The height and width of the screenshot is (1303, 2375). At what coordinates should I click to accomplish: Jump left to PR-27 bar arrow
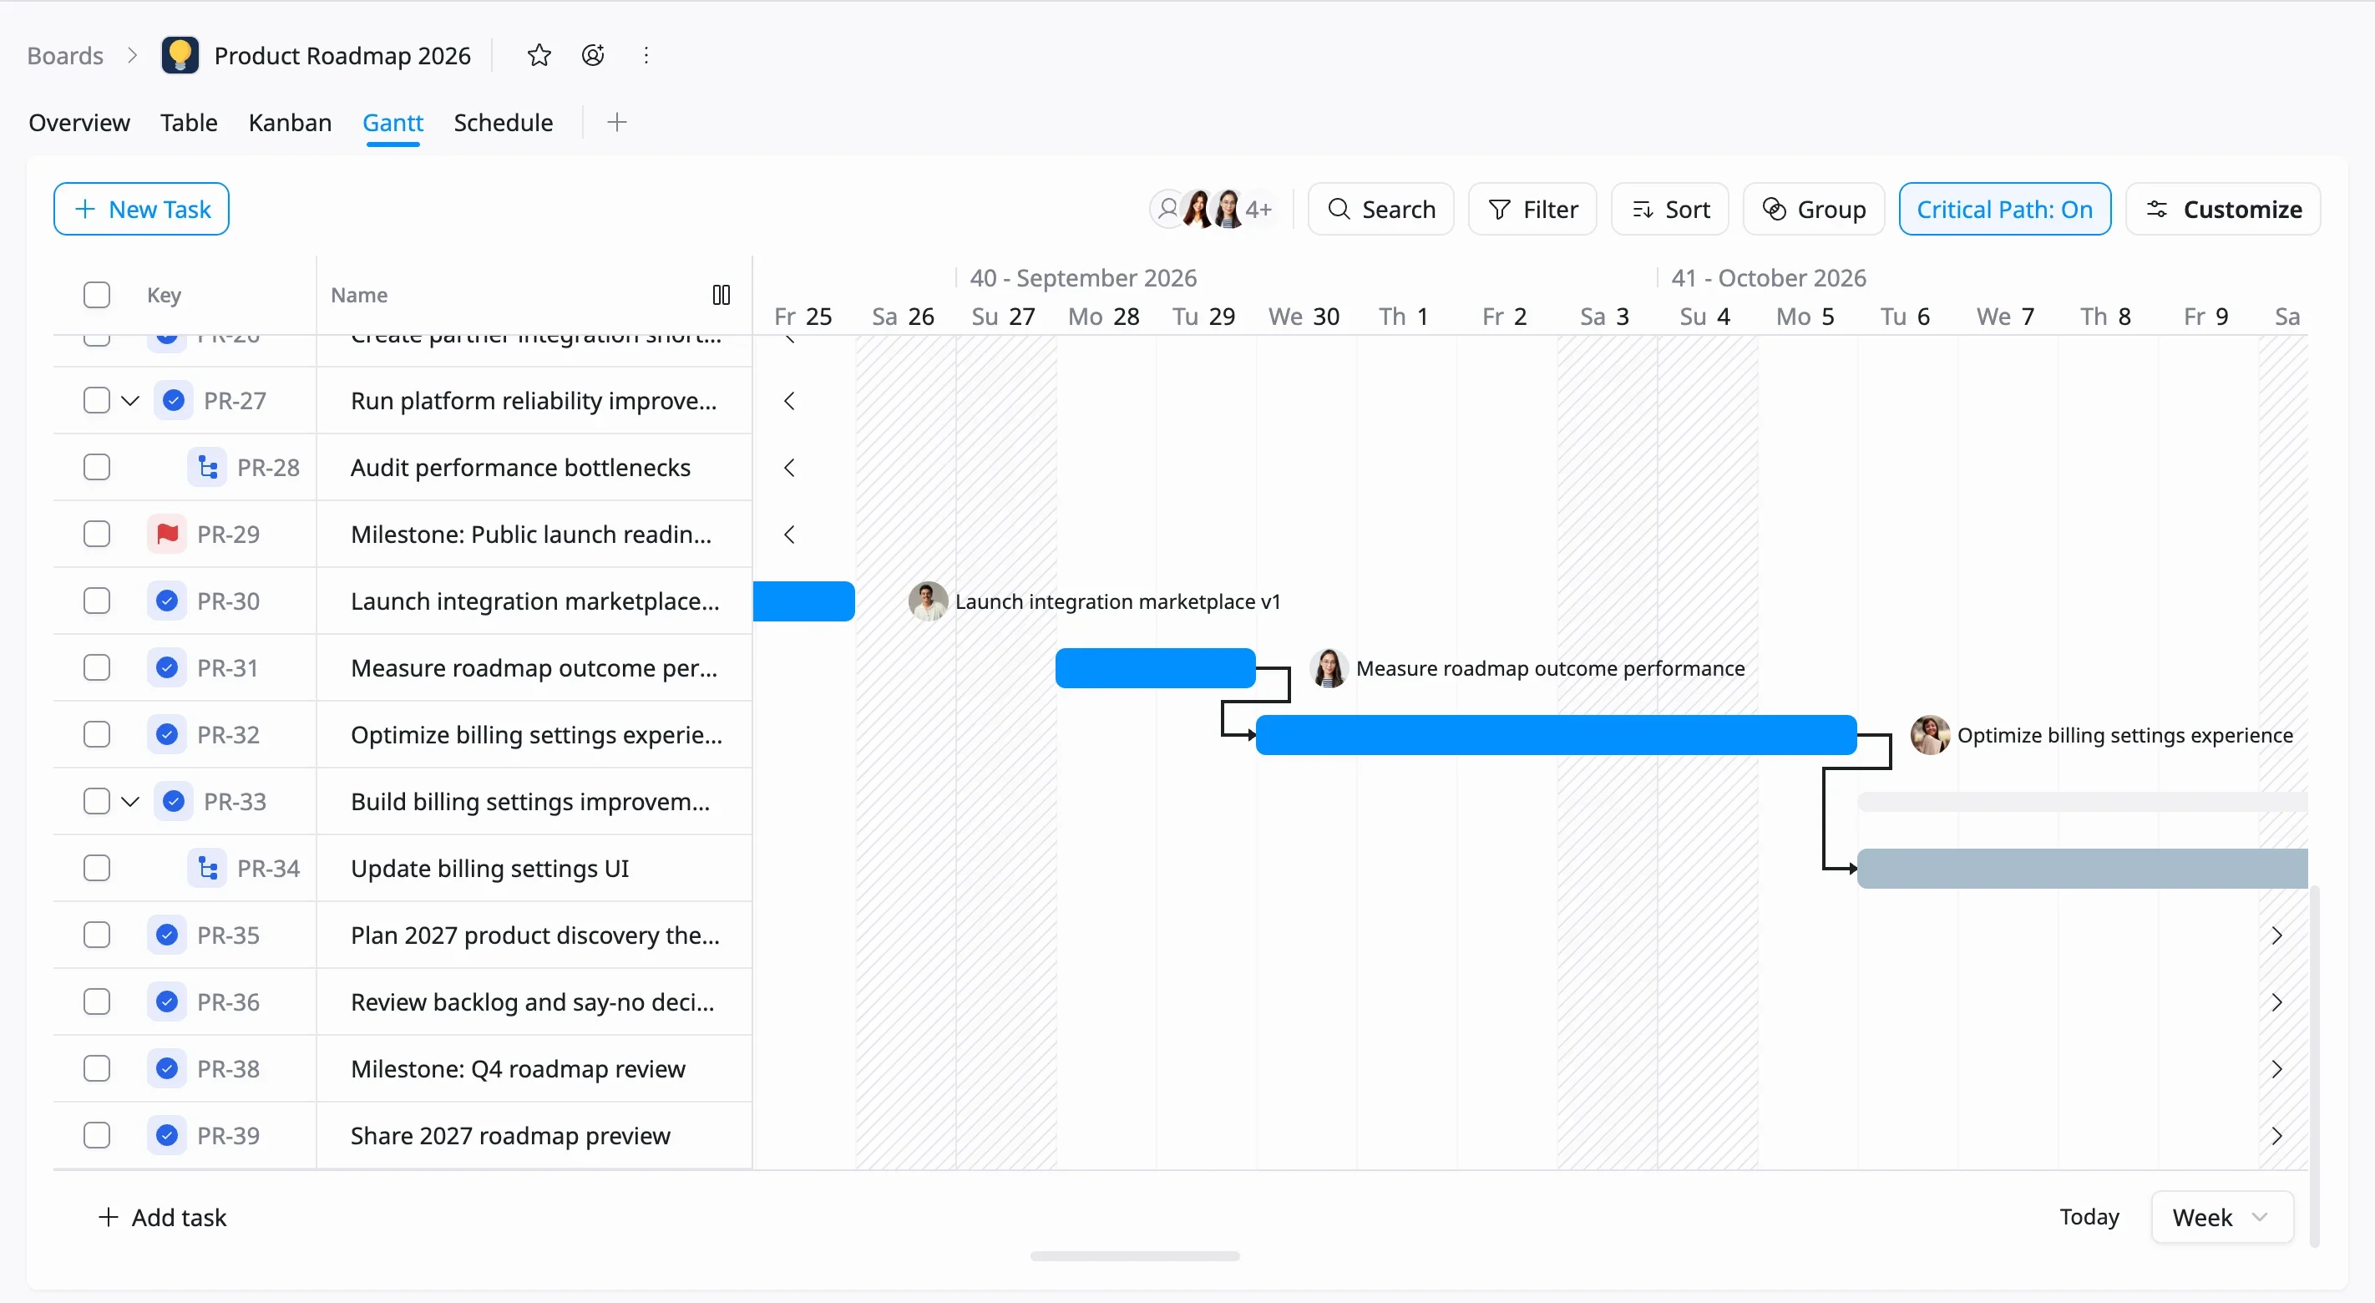coord(789,401)
